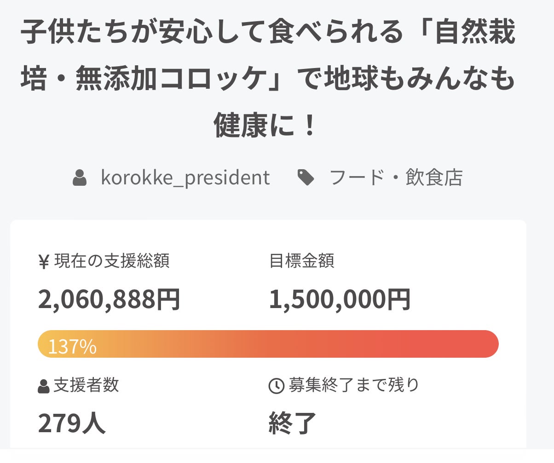Click the 137% funding progress bar
Viewport: 554px width, 463px height.
tap(268, 344)
